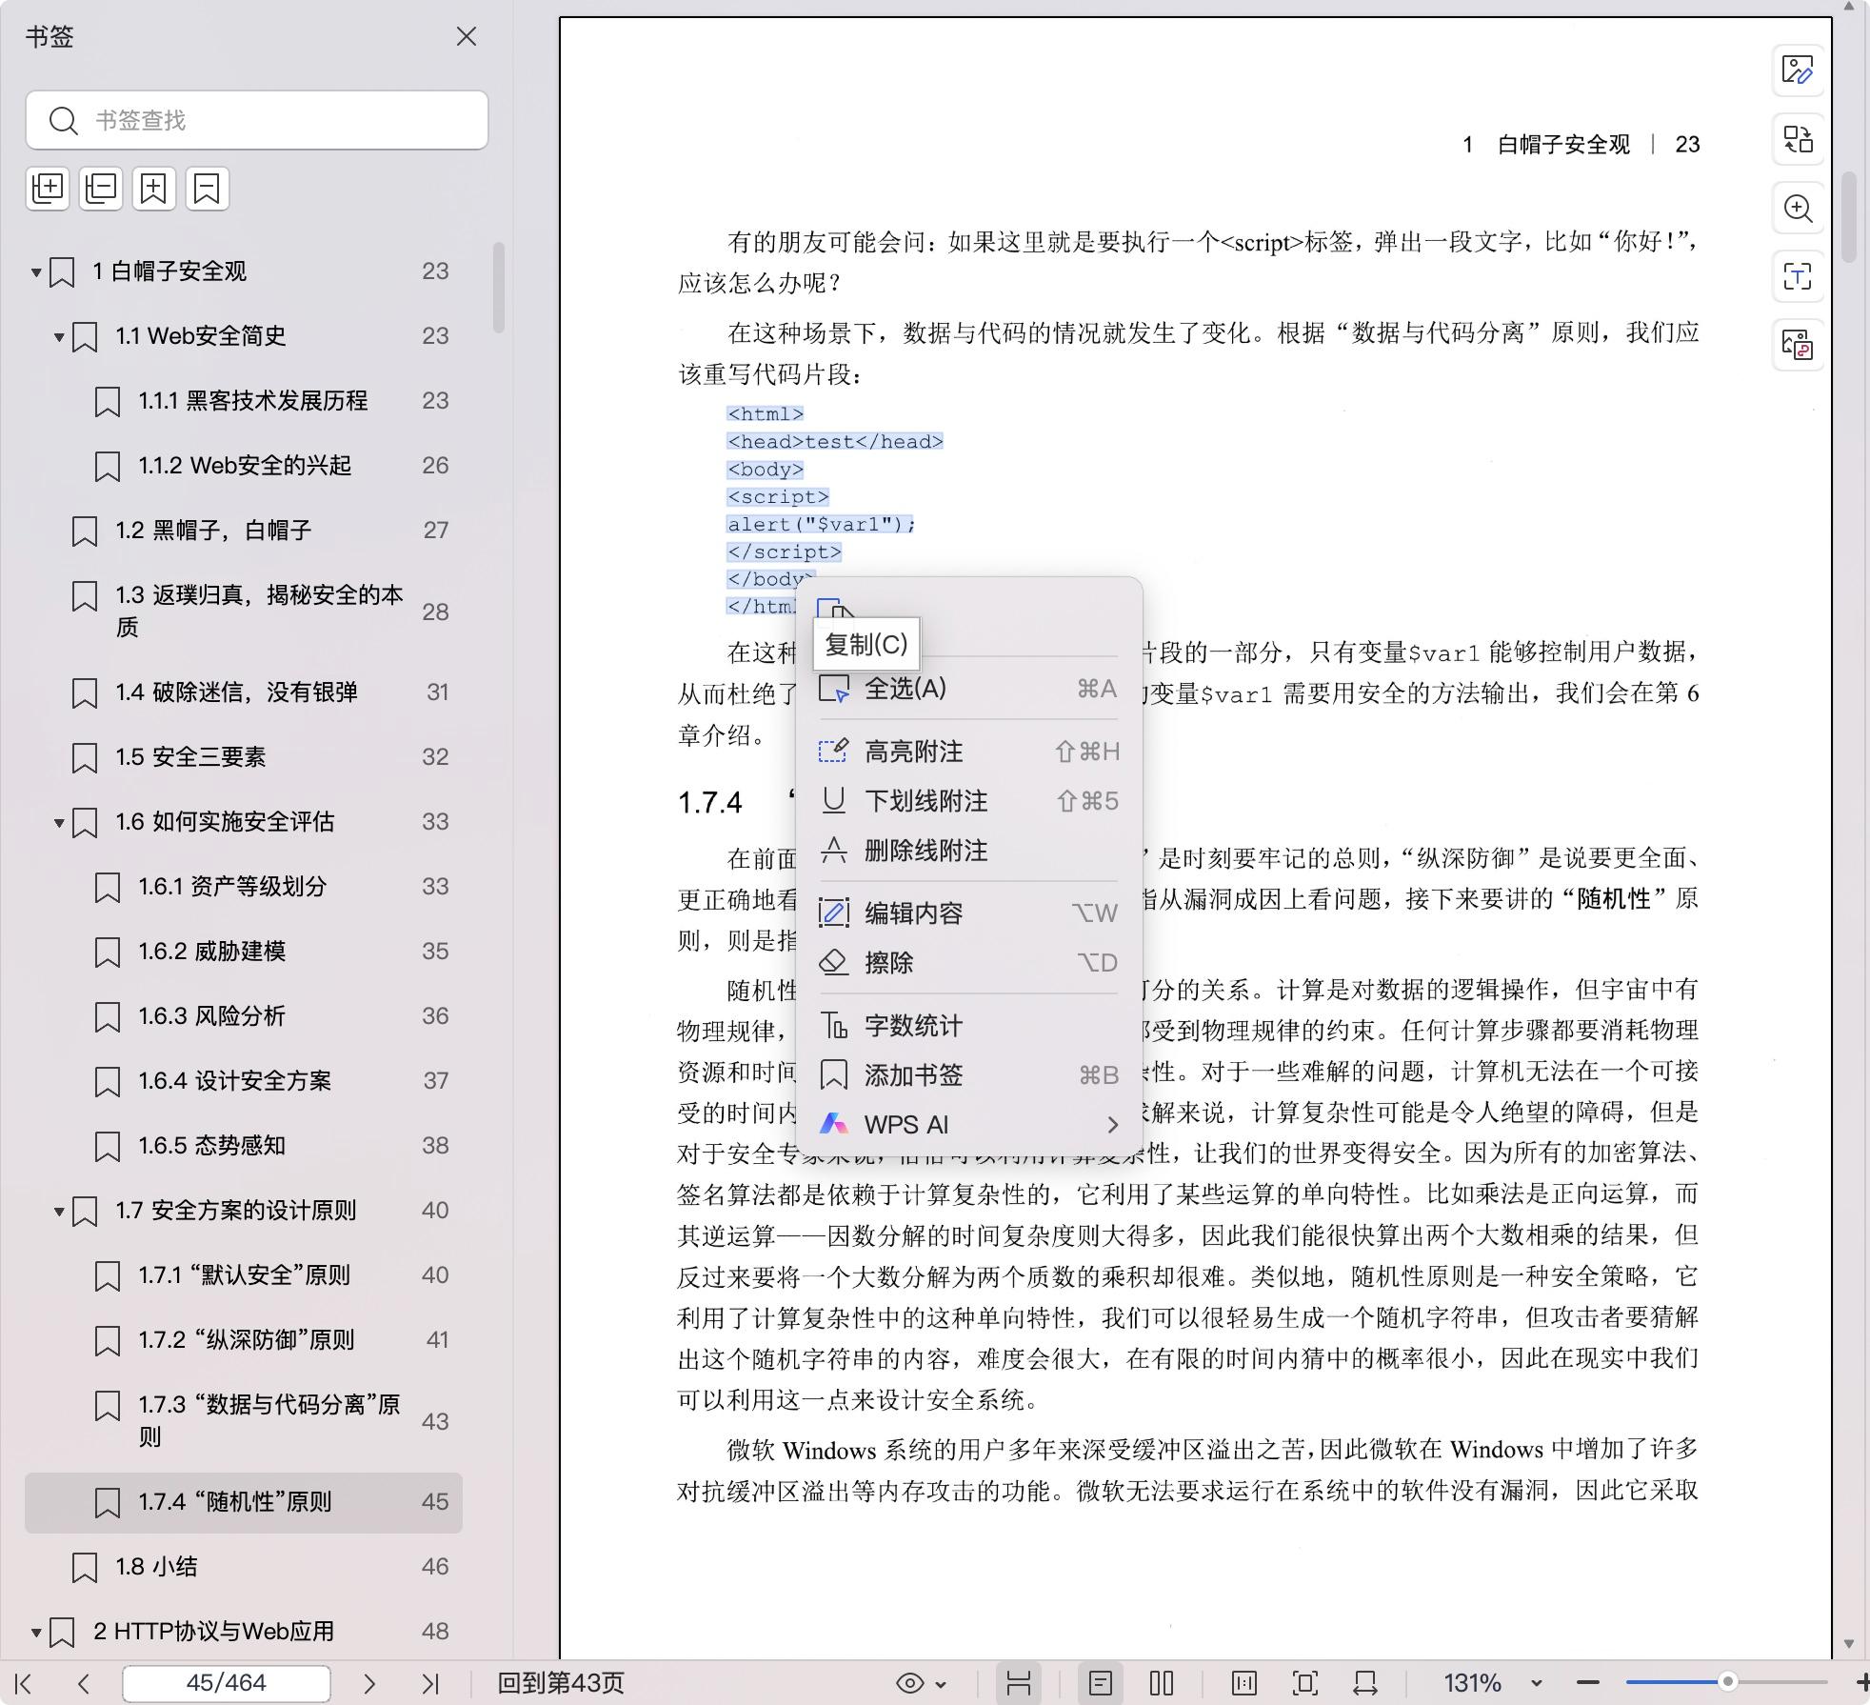Collapse the '1.1 Web安全简史' bookmark
The width and height of the screenshot is (1870, 1705).
59,337
